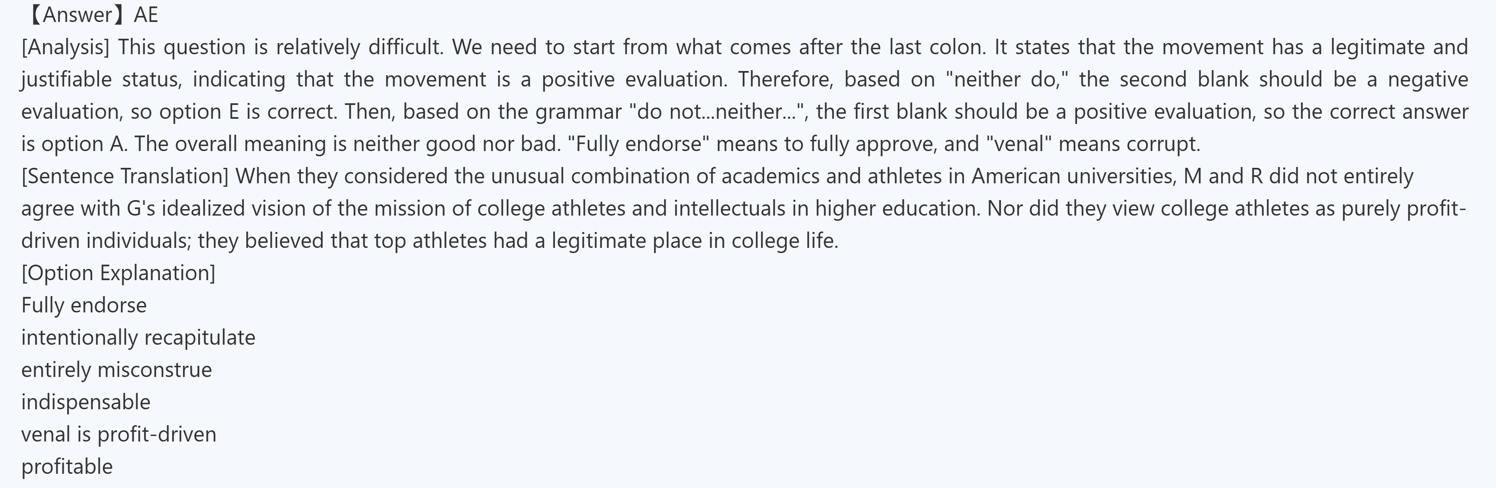Click the option "entirely misconstrue"
This screenshot has height=488, width=1501.
point(117,370)
